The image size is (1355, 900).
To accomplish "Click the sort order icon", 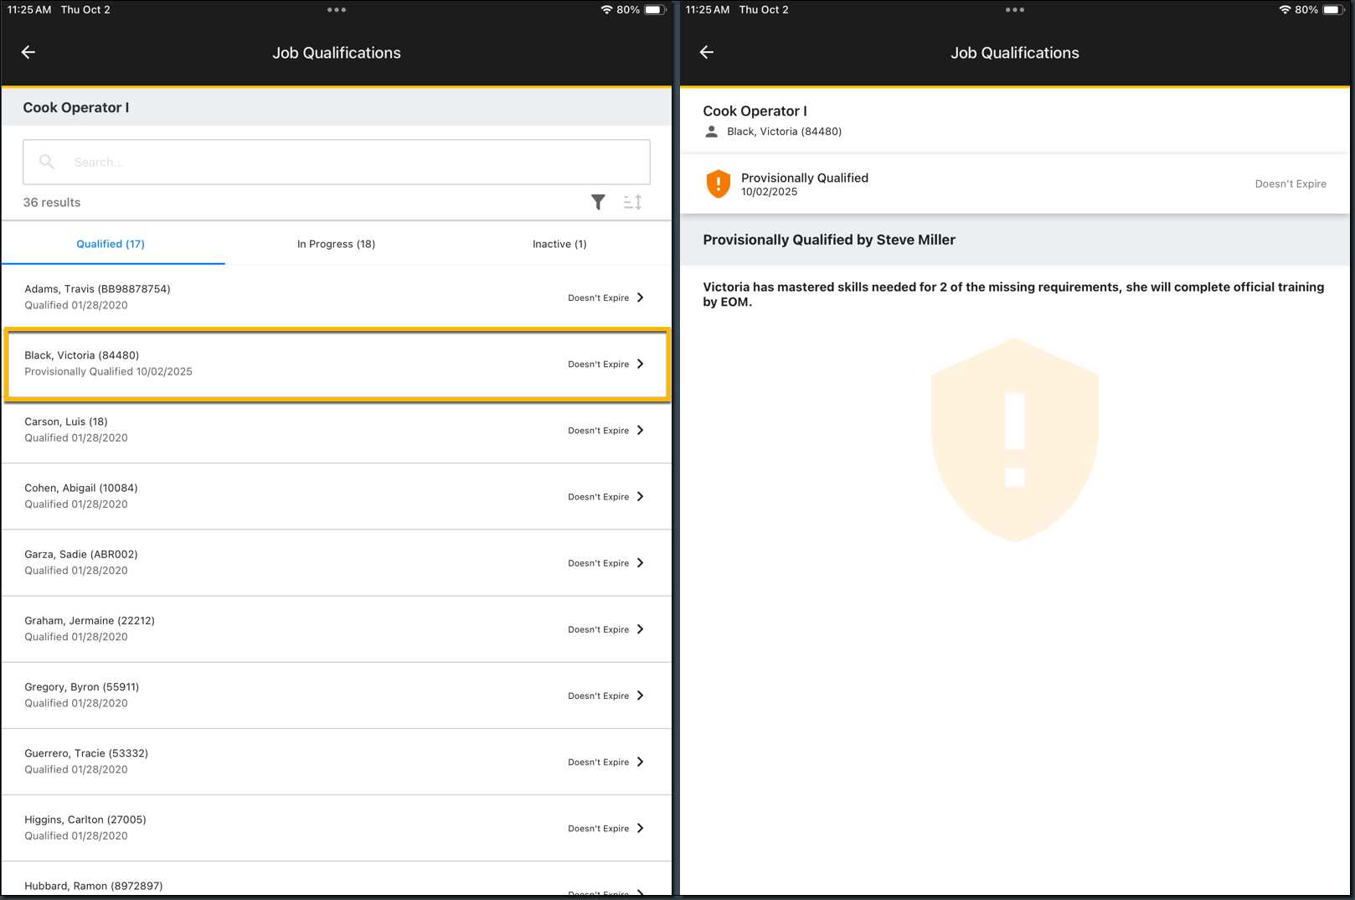I will (x=632, y=202).
